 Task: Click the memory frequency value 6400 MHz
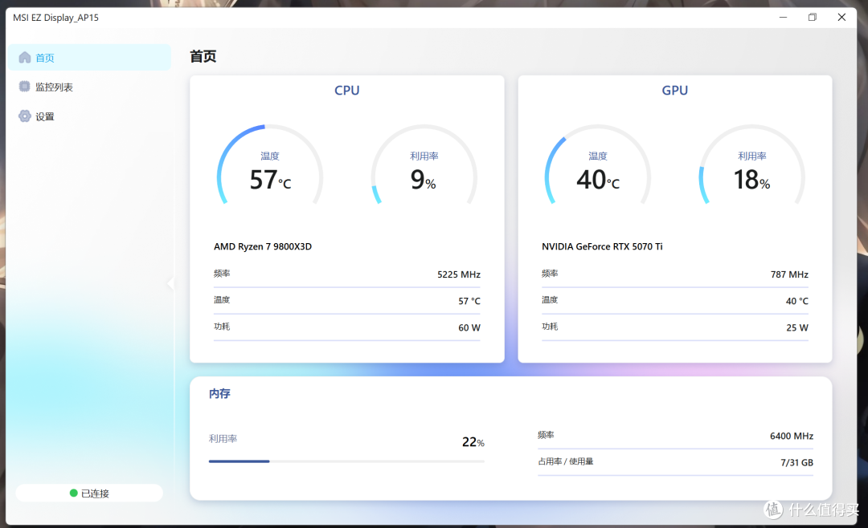click(x=792, y=436)
